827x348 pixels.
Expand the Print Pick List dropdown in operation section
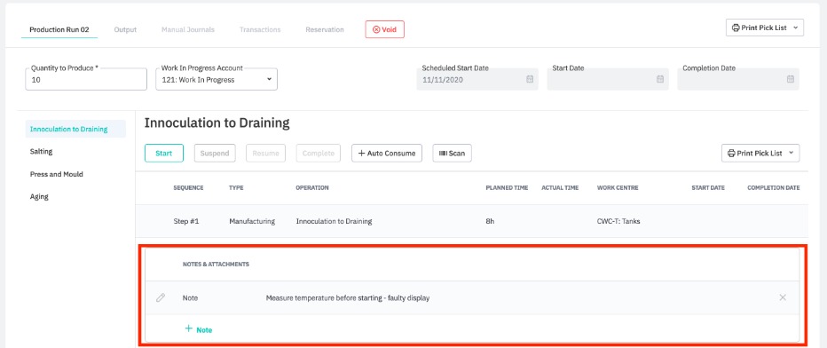[x=760, y=153]
